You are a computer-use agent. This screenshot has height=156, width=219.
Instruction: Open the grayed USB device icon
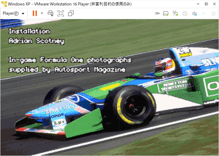point(204,14)
